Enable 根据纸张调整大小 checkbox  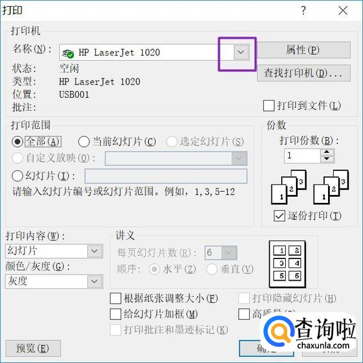pos(116,298)
